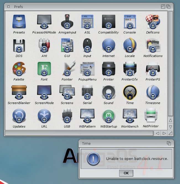Select the Font preferences icon
The height and width of the screenshot is (184, 180).
tap(44, 69)
